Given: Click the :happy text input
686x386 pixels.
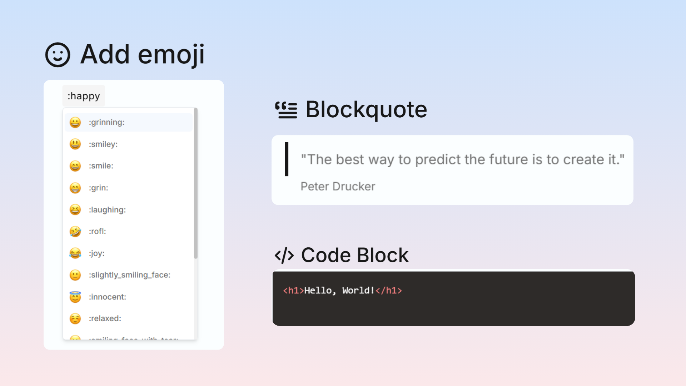Looking at the screenshot, I should (84, 96).
